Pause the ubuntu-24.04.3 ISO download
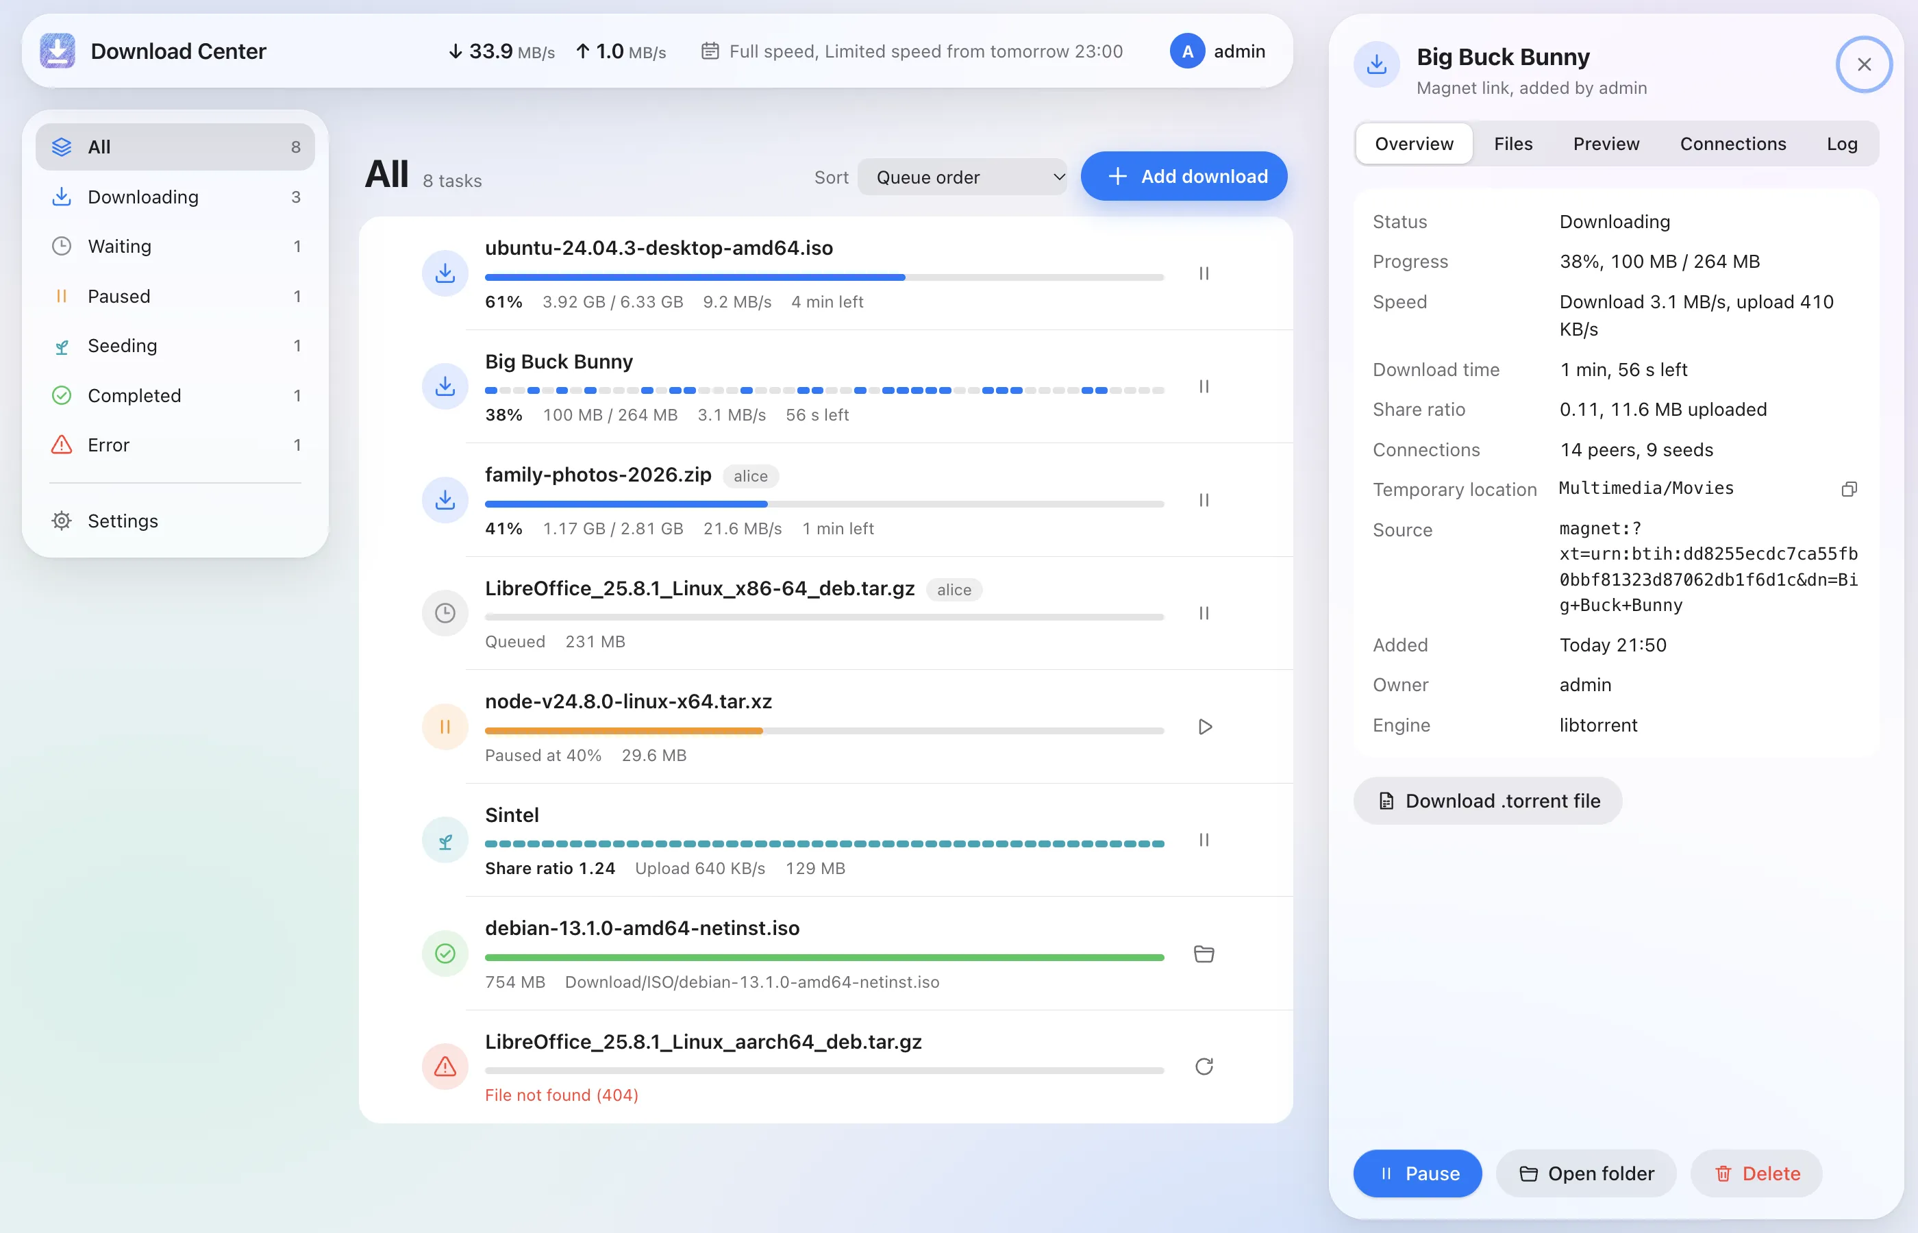Viewport: 1918px width, 1233px height. coord(1203,273)
